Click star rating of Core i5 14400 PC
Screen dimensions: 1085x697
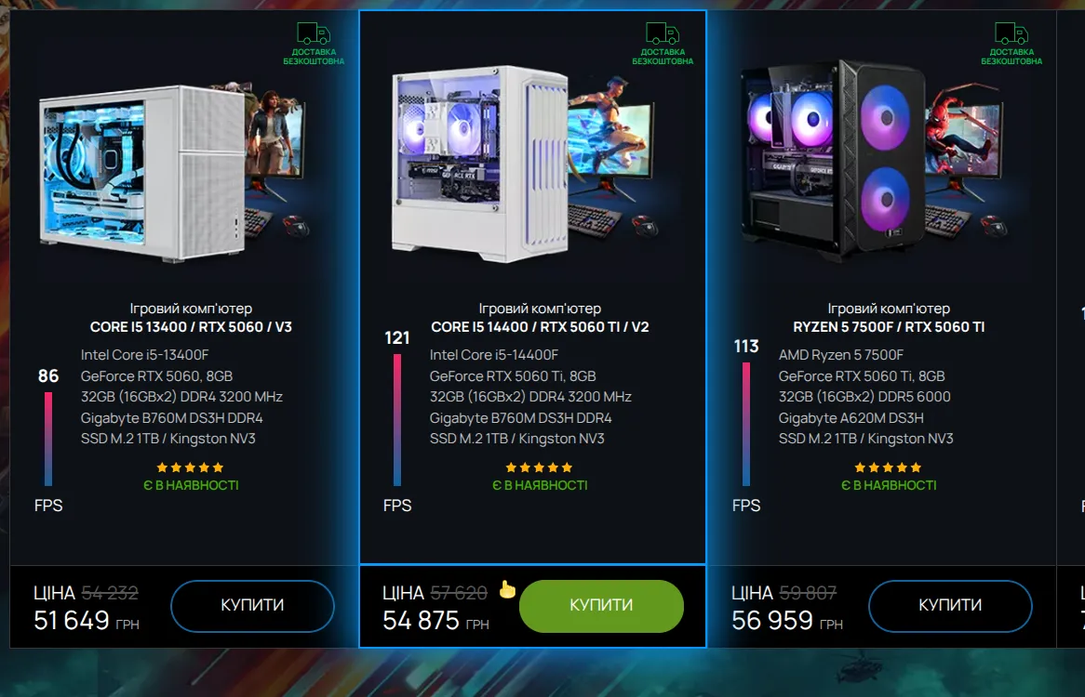(x=539, y=467)
